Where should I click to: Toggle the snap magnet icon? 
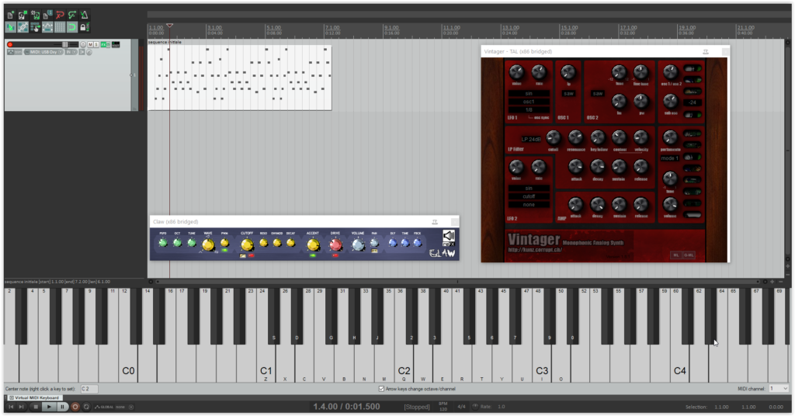[71, 27]
